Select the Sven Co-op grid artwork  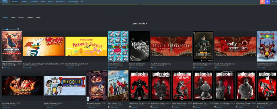[118, 86]
